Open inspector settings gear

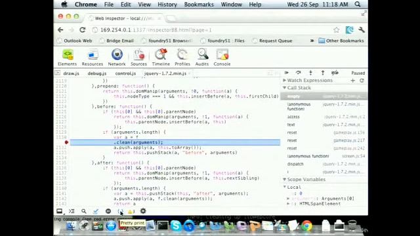(x=143, y=211)
